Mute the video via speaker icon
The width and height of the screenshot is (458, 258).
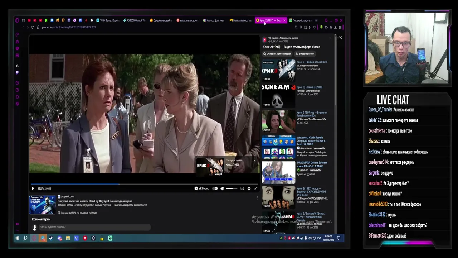coord(222,188)
